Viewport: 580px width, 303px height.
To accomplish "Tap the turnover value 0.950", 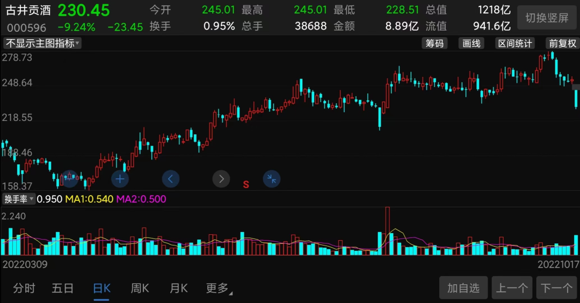I will tap(49, 199).
